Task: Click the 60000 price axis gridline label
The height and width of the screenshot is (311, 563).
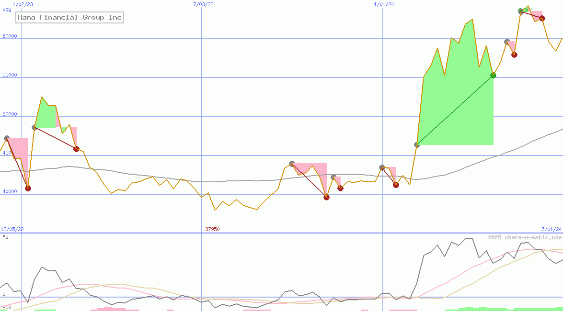Action: 9,35
